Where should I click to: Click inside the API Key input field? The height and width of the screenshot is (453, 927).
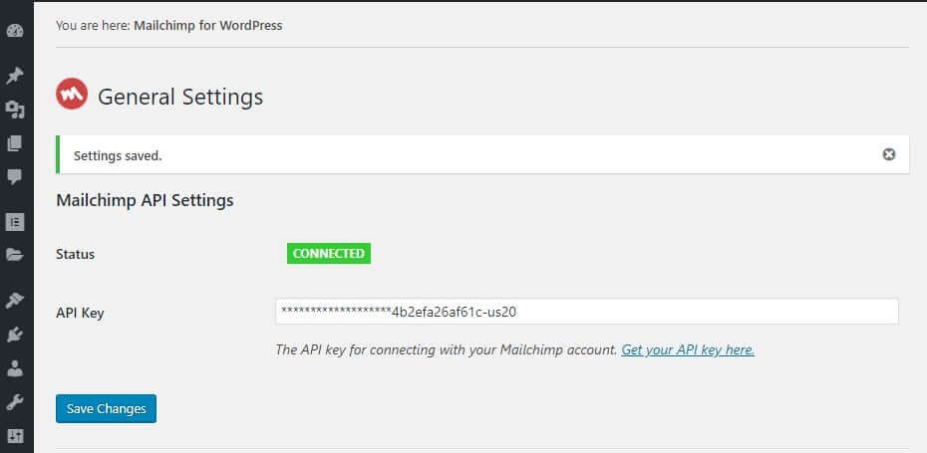click(x=587, y=312)
